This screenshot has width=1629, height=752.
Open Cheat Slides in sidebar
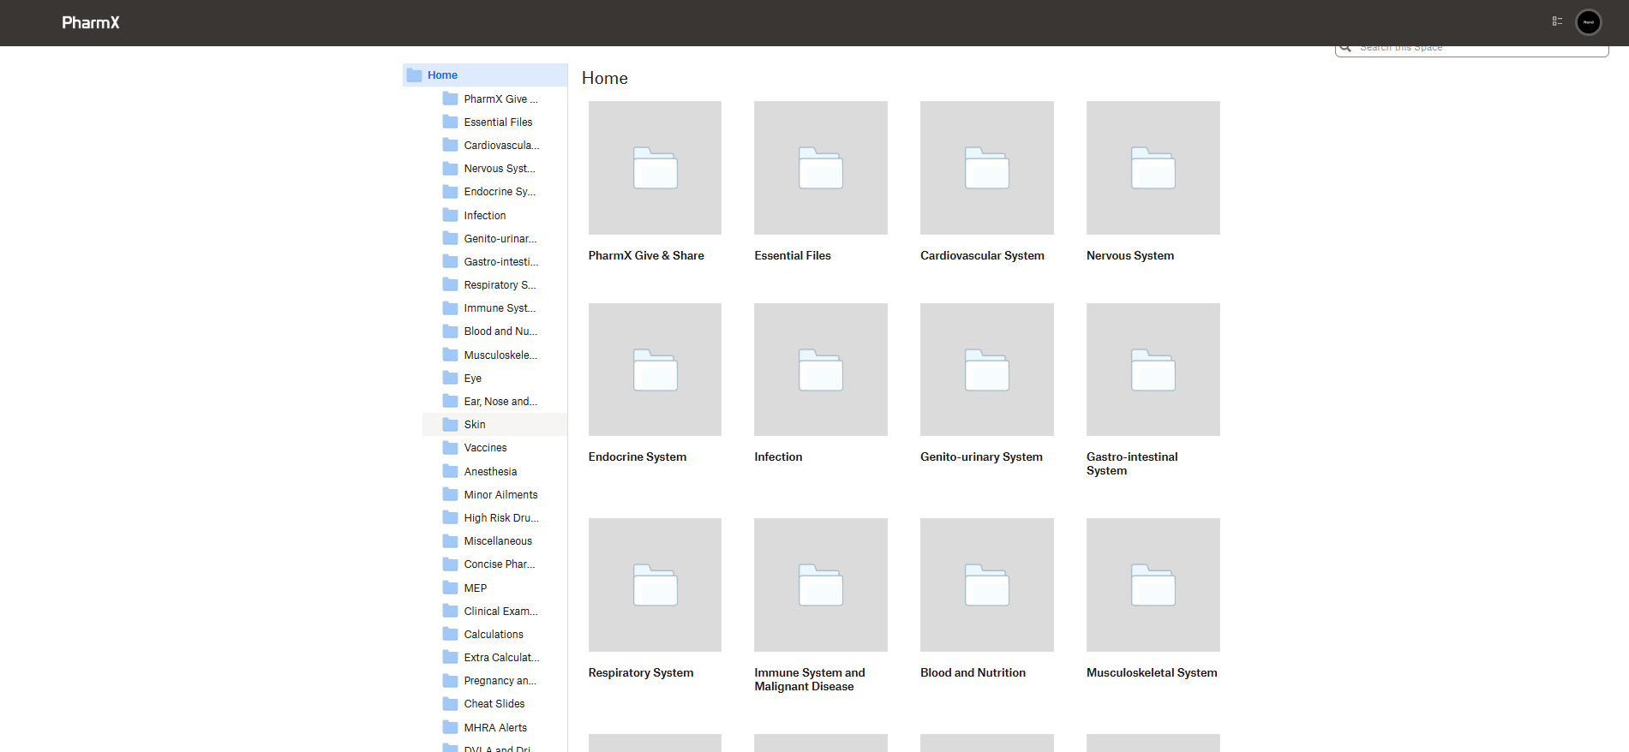494,704
